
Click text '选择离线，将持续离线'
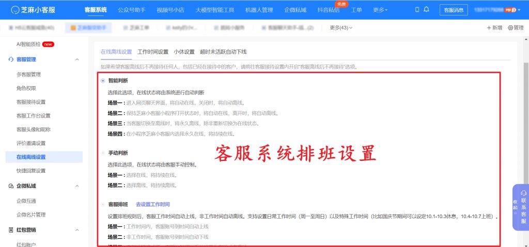(x=151, y=185)
